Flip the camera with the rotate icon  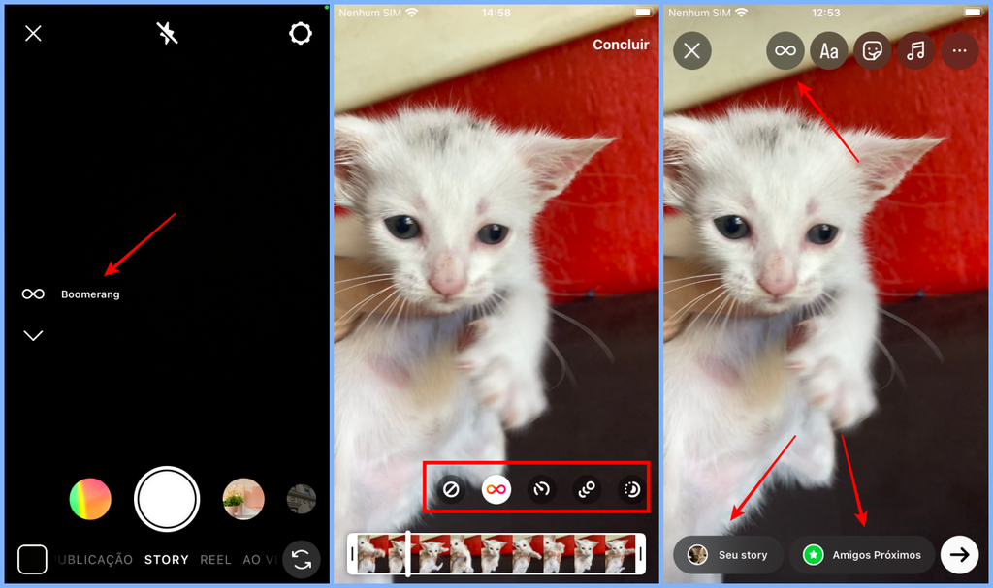point(301,560)
